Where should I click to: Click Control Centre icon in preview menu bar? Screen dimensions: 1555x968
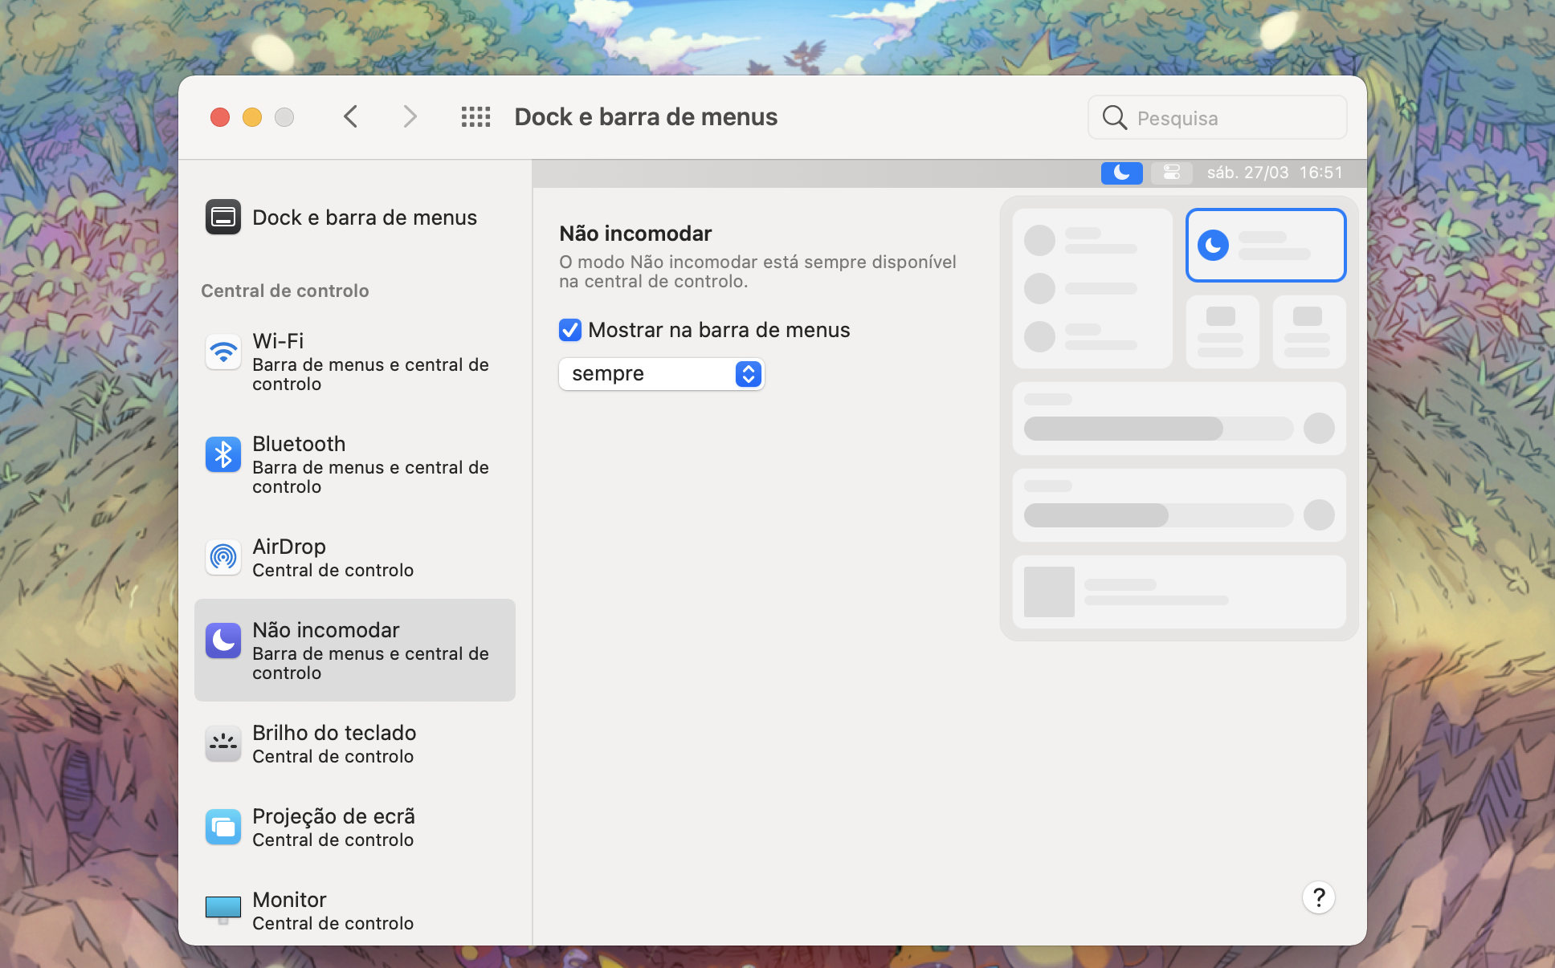(1172, 173)
